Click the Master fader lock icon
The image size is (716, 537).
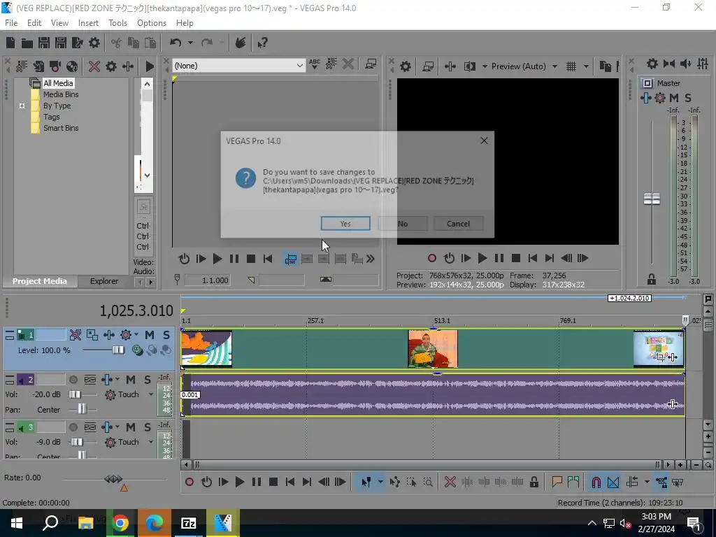[652, 279]
